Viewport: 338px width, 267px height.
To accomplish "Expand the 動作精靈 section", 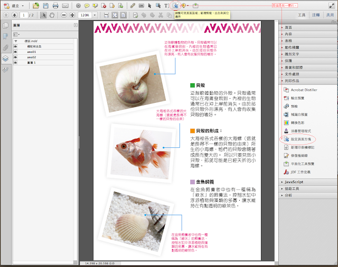I will point(308,47).
